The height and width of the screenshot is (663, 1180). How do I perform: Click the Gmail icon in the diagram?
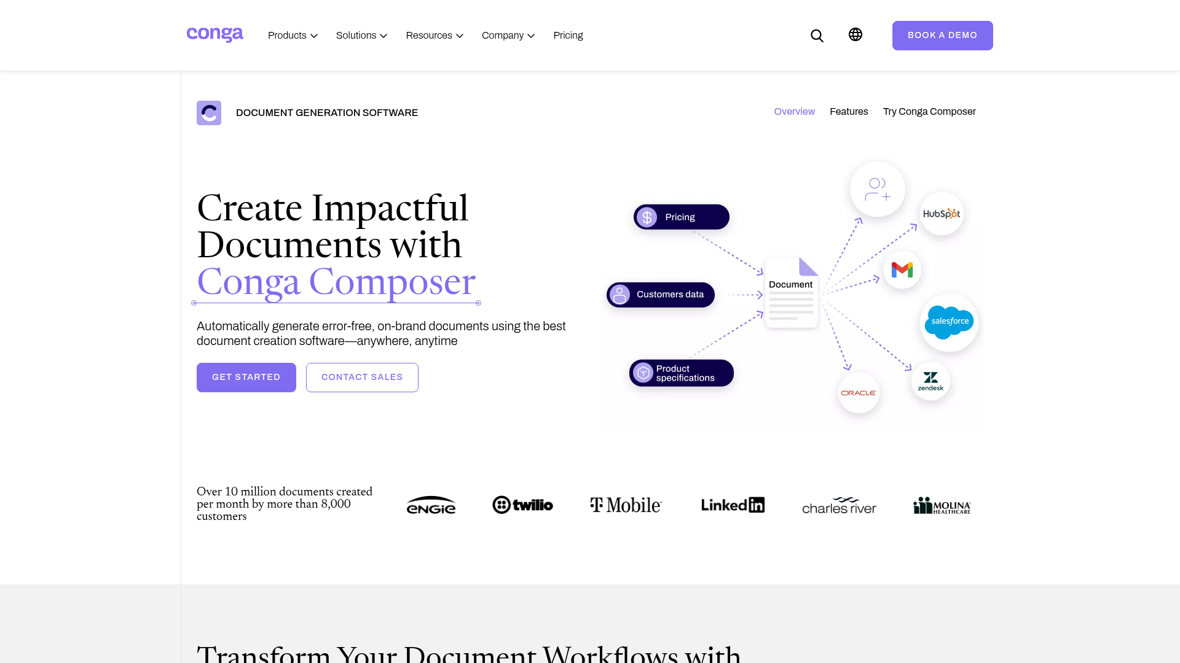[902, 269]
